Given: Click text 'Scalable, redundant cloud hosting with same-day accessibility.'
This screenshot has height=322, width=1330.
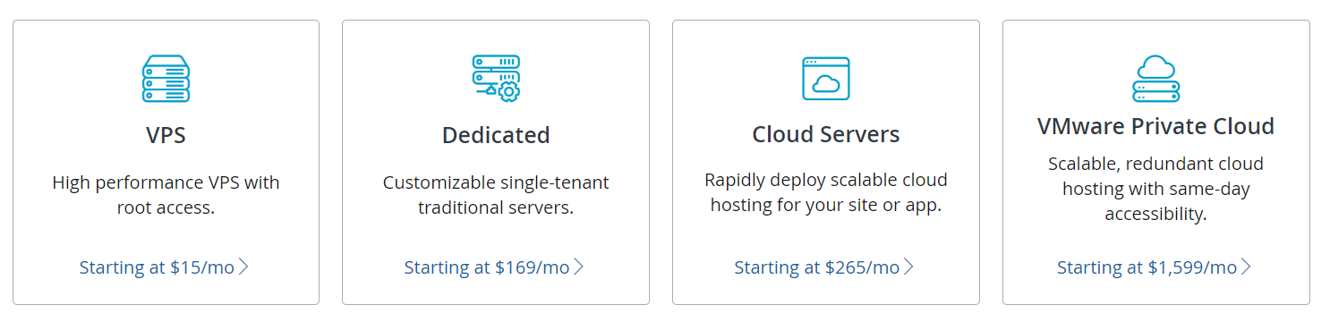Looking at the screenshot, I should tap(1155, 189).
